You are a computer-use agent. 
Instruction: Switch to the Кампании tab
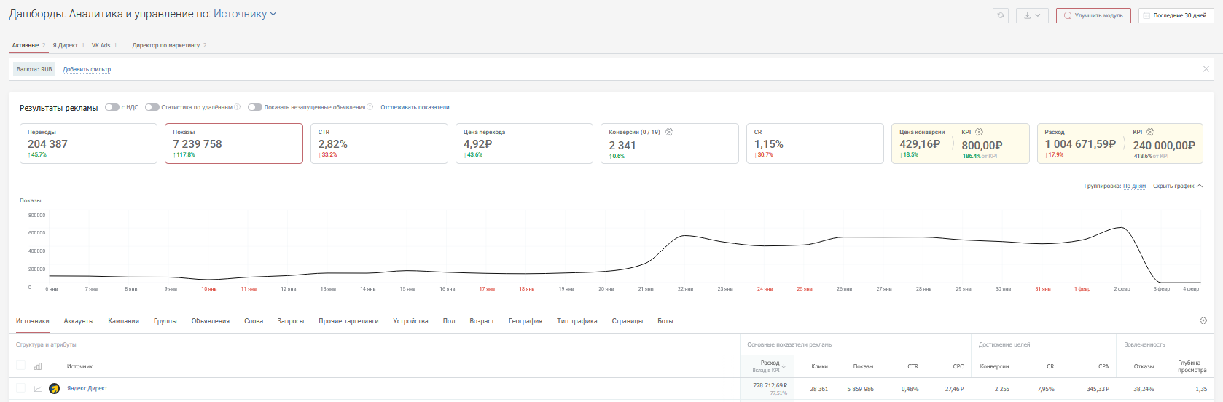pos(123,321)
